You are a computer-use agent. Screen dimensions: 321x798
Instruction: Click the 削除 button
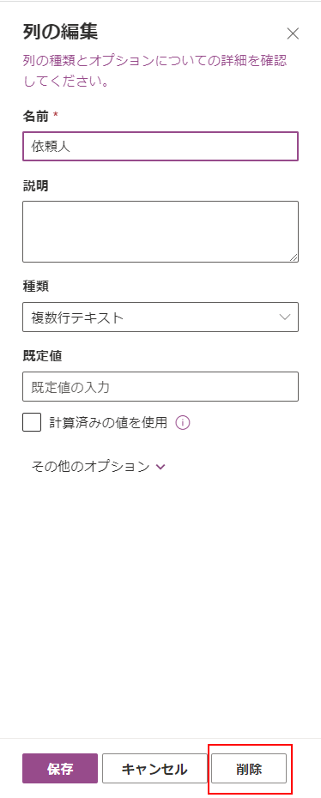[x=249, y=769]
